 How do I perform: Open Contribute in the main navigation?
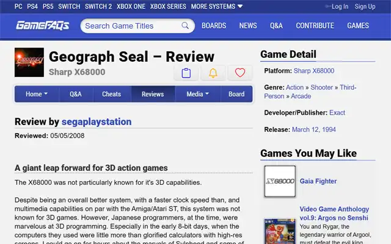coord(315,26)
